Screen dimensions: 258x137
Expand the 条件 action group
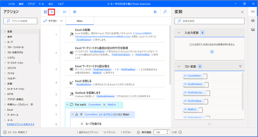(x=5, y=37)
